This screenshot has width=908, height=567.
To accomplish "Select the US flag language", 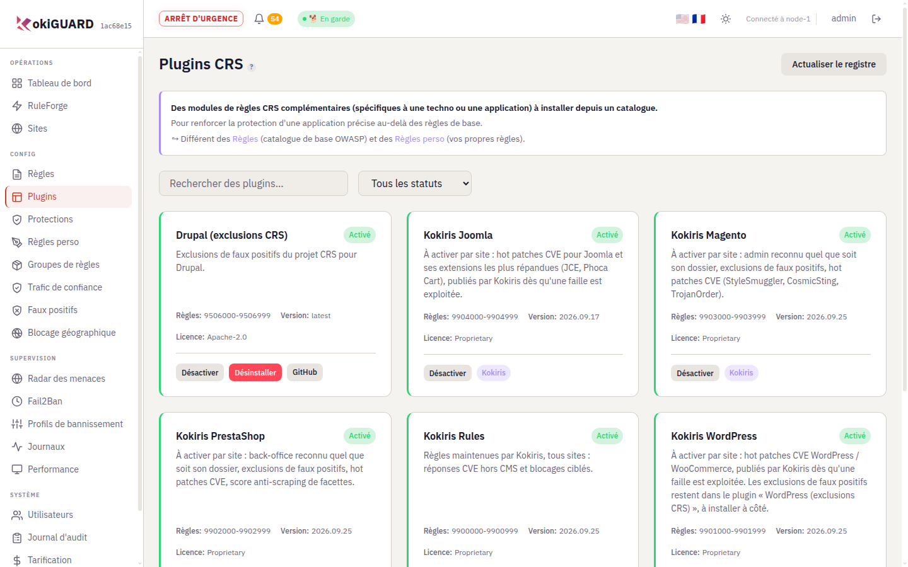I will click(x=682, y=19).
